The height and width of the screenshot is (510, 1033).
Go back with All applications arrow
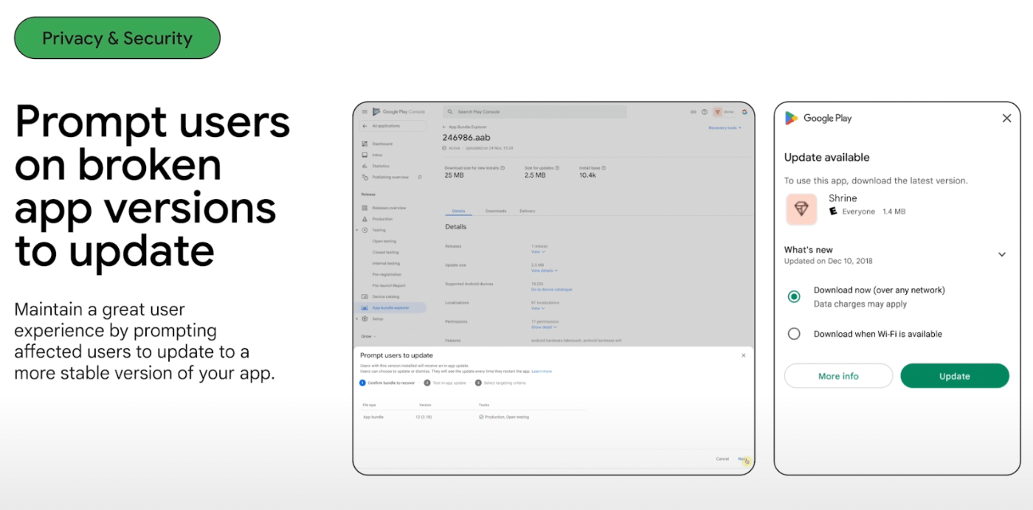[365, 126]
